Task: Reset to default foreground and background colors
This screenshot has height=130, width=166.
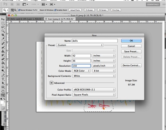Action: click(x=1, y=99)
